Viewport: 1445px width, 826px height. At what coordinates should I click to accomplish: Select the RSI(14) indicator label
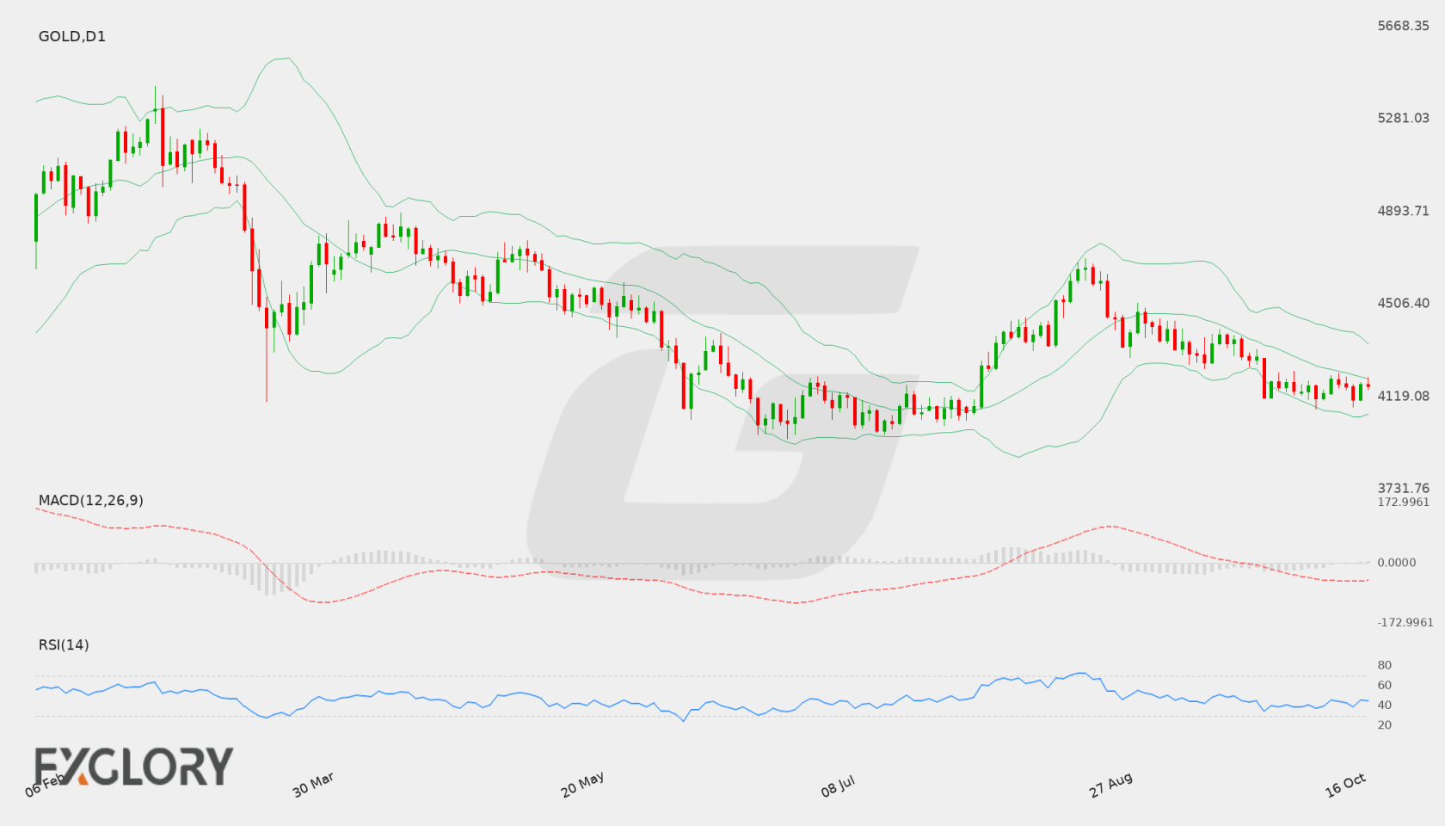(64, 644)
